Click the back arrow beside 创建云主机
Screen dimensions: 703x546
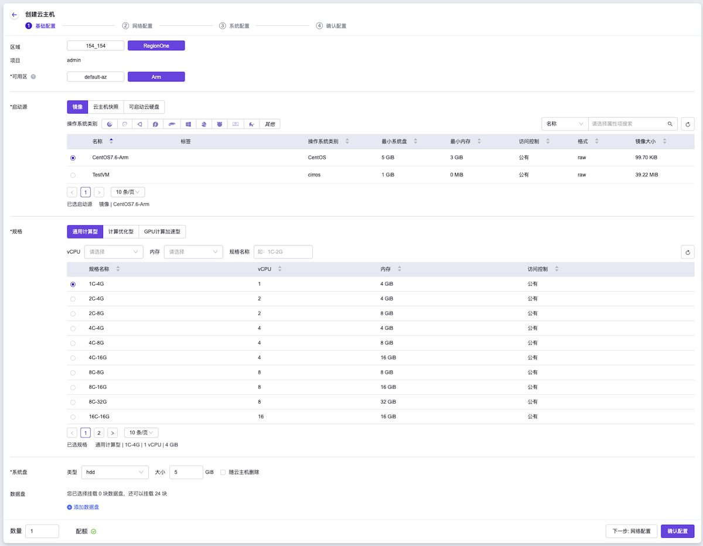(x=15, y=15)
